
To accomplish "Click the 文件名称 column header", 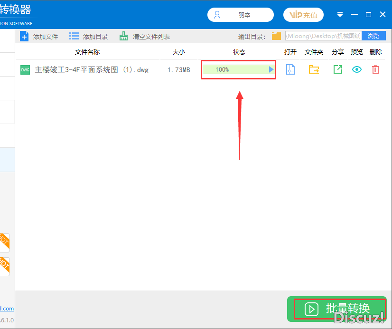I will [87, 52].
